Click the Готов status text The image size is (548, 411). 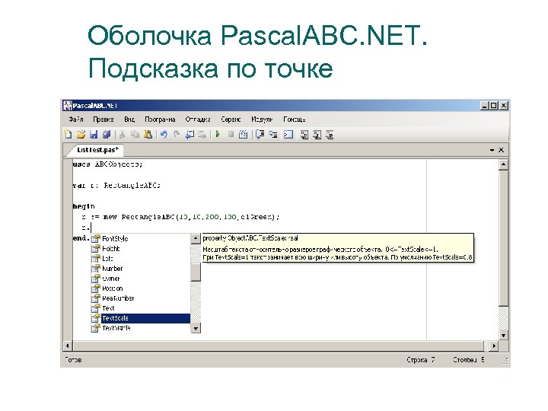73,359
